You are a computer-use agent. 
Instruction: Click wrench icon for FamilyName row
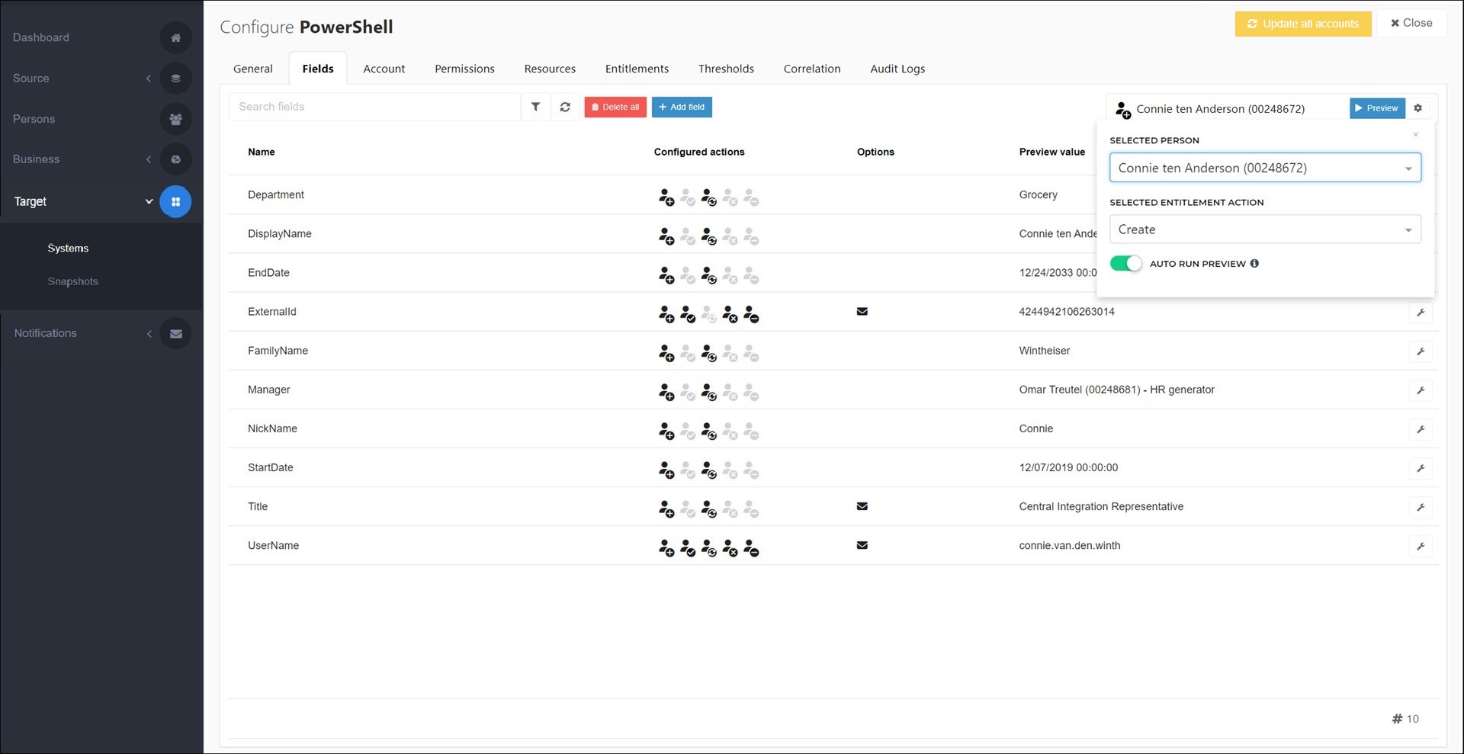(1421, 351)
